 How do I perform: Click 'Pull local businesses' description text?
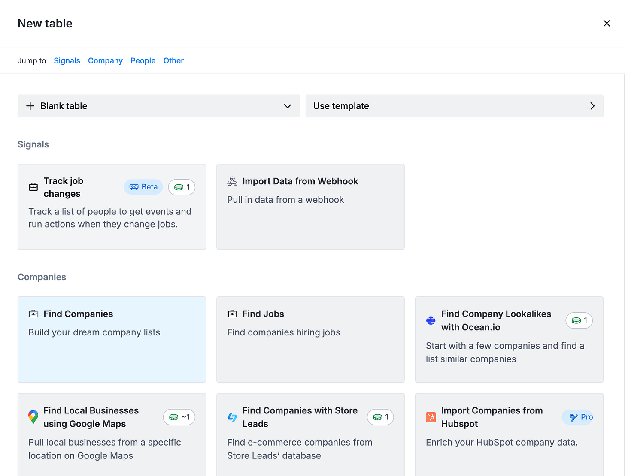(x=105, y=449)
